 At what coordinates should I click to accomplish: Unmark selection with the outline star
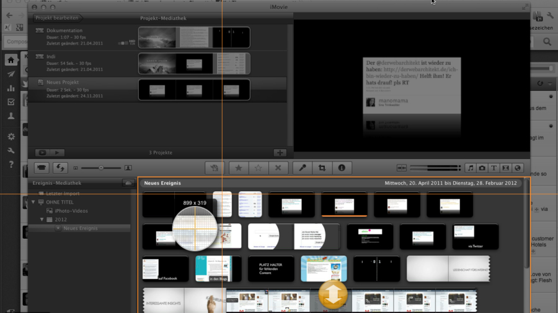pyautogui.click(x=258, y=168)
